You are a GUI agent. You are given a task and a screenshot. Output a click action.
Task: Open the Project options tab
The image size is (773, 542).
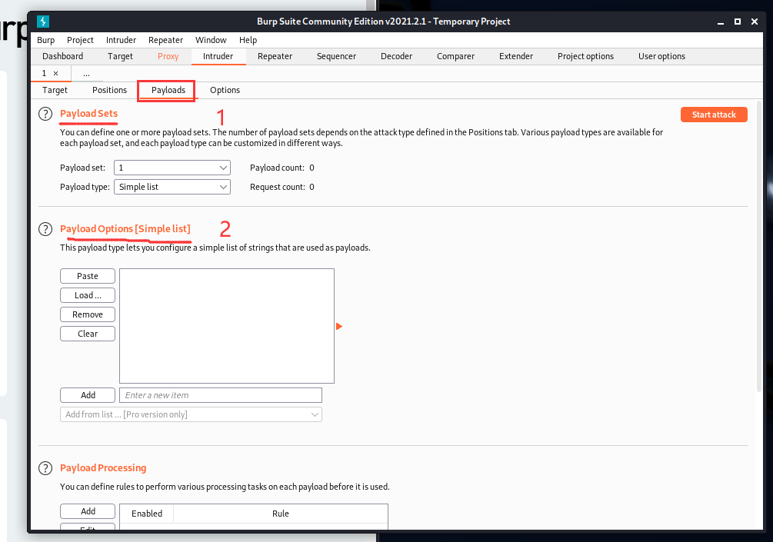point(585,56)
